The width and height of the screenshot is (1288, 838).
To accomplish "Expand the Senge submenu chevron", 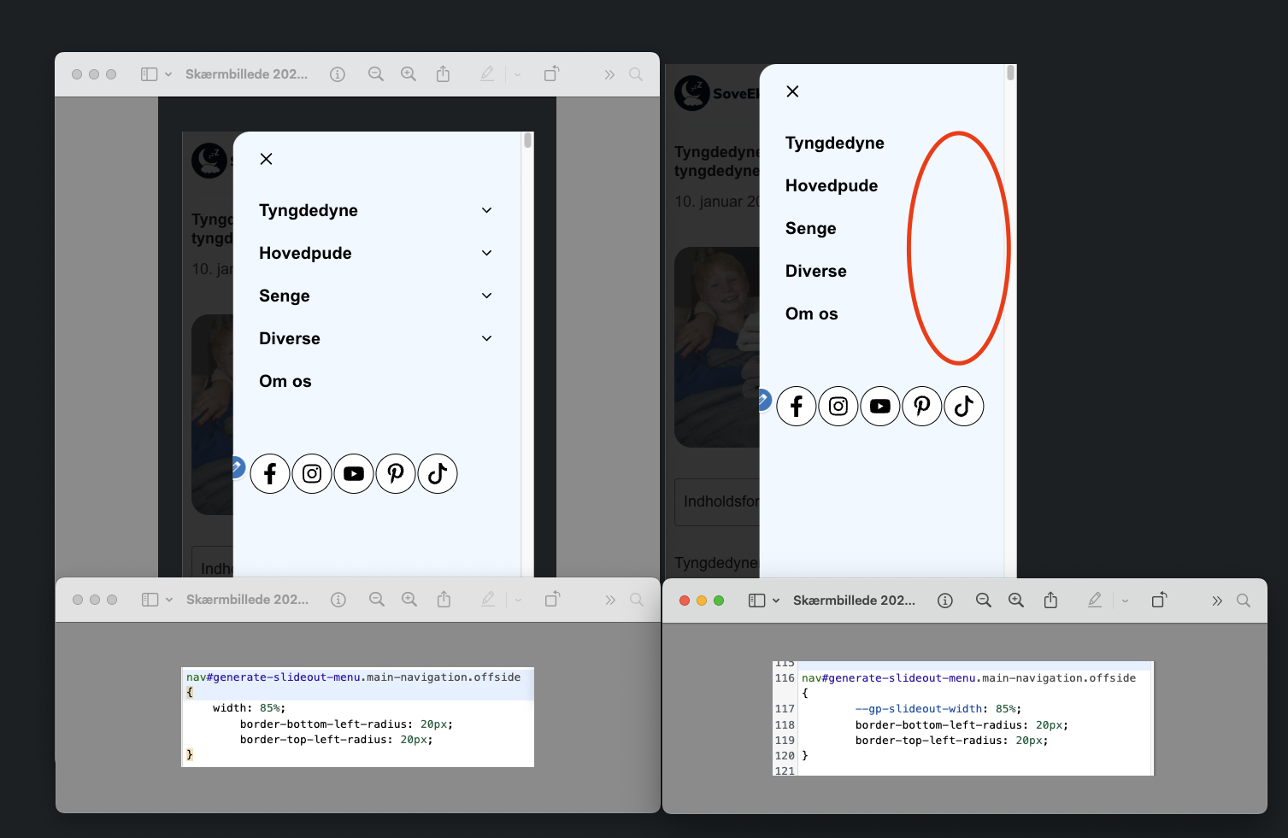I will 487,296.
